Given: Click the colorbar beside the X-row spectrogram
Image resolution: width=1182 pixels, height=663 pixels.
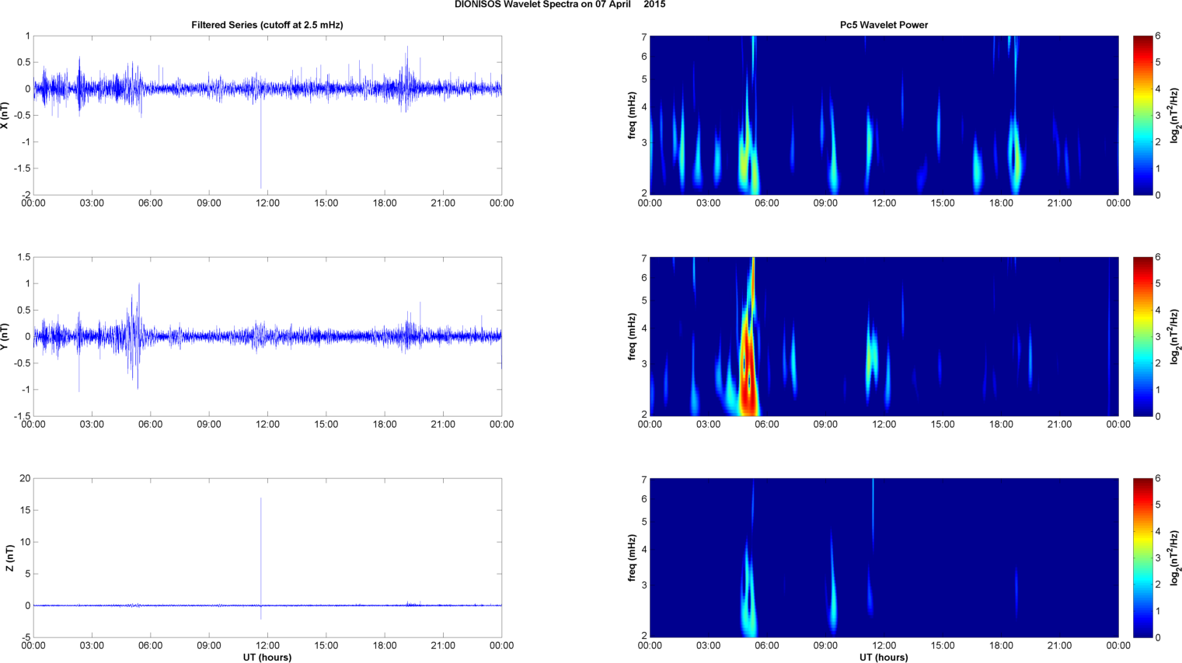Looking at the screenshot, I should click(x=1142, y=115).
